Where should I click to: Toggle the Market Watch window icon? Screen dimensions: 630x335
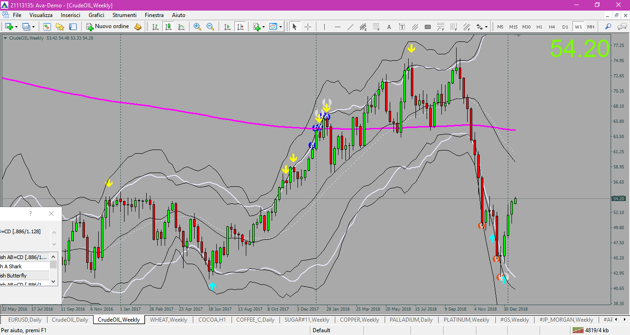47,27
